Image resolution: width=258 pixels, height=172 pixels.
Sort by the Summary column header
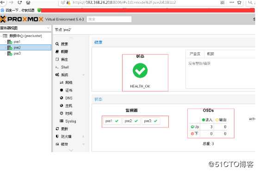coord(210,54)
